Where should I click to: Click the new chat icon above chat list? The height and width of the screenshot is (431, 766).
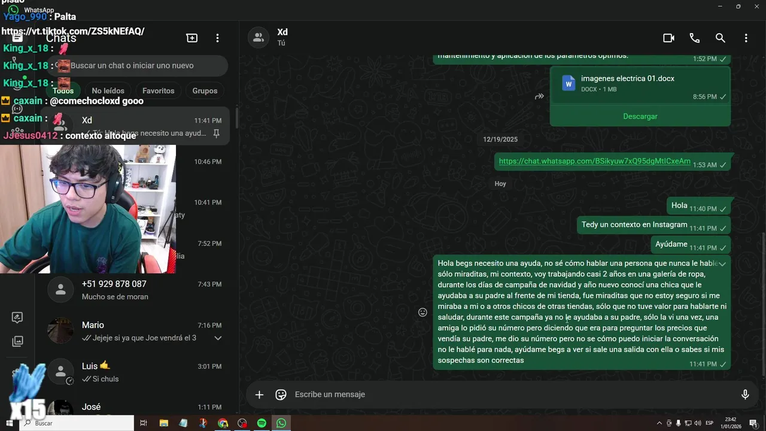coord(191,38)
